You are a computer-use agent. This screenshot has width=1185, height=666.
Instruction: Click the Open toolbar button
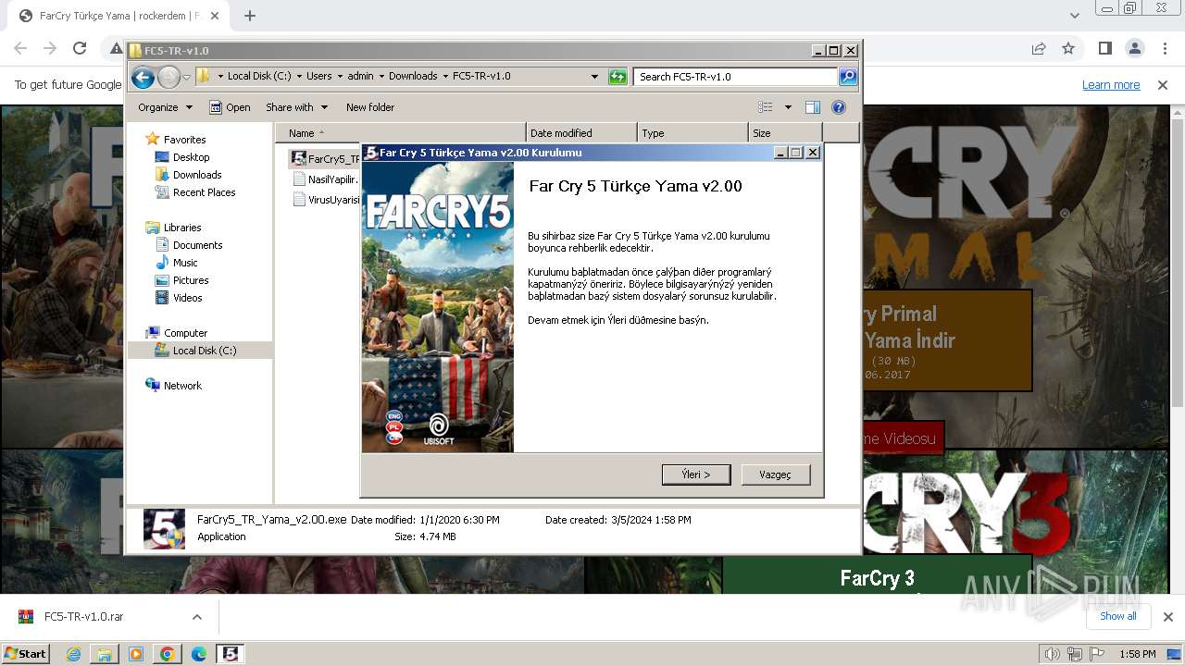point(230,107)
